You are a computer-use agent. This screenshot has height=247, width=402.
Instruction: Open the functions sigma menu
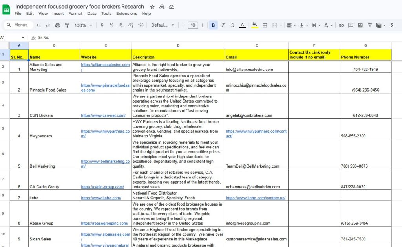point(392,25)
